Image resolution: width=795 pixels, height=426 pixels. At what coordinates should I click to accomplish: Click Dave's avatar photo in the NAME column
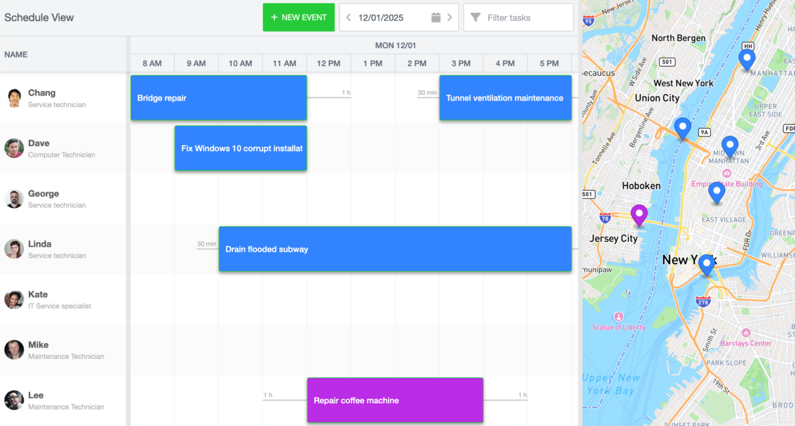click(x=13, y=148)
